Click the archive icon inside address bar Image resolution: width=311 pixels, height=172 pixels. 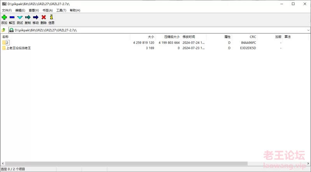click(x=12, y=30)
